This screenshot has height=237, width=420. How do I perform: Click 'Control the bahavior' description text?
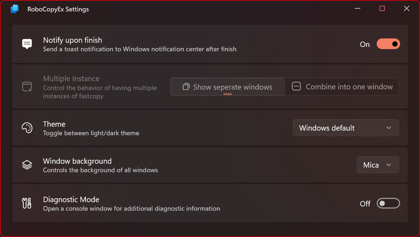(100, 92)
